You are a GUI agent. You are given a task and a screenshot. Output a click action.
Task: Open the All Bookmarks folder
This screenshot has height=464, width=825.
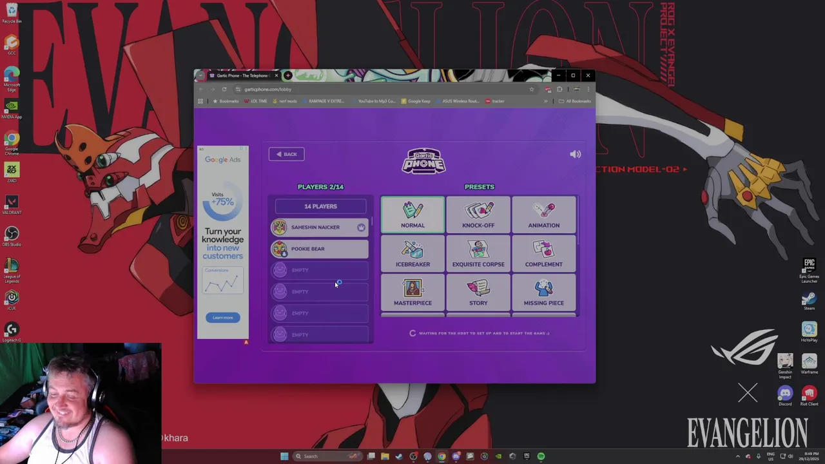tap(575, 101)
